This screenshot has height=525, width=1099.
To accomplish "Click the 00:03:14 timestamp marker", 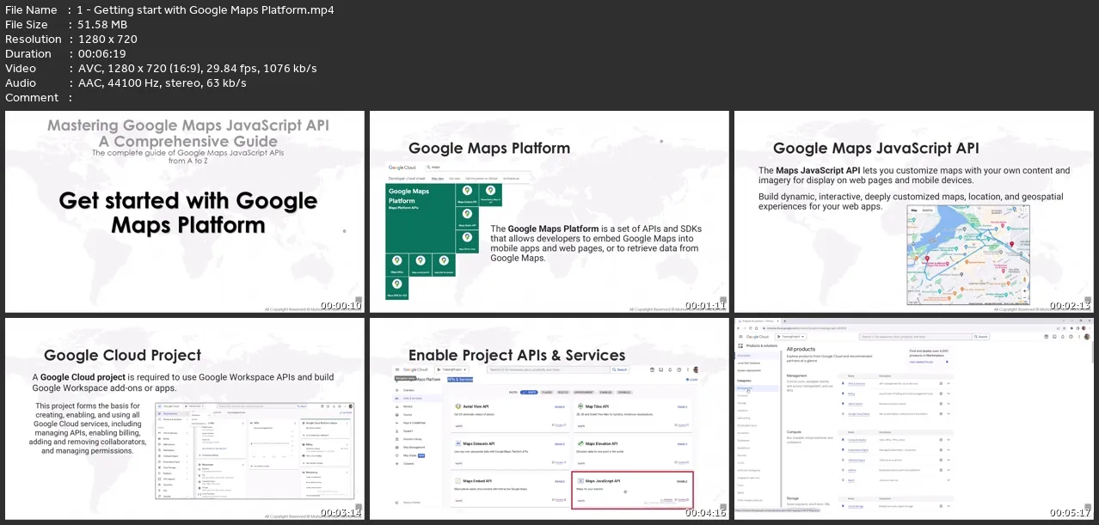I will point(341,513).
